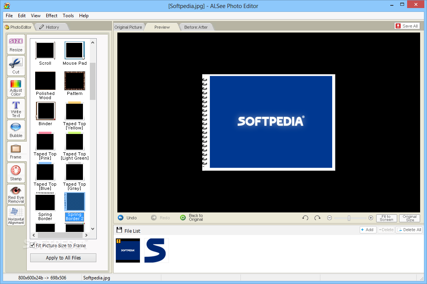Switch to the Before:After tab

[196, 27]
